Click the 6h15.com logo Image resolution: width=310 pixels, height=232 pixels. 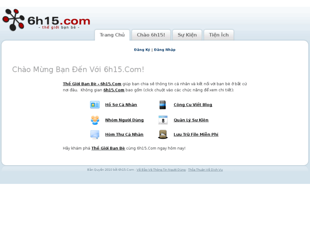click(46, 20)
